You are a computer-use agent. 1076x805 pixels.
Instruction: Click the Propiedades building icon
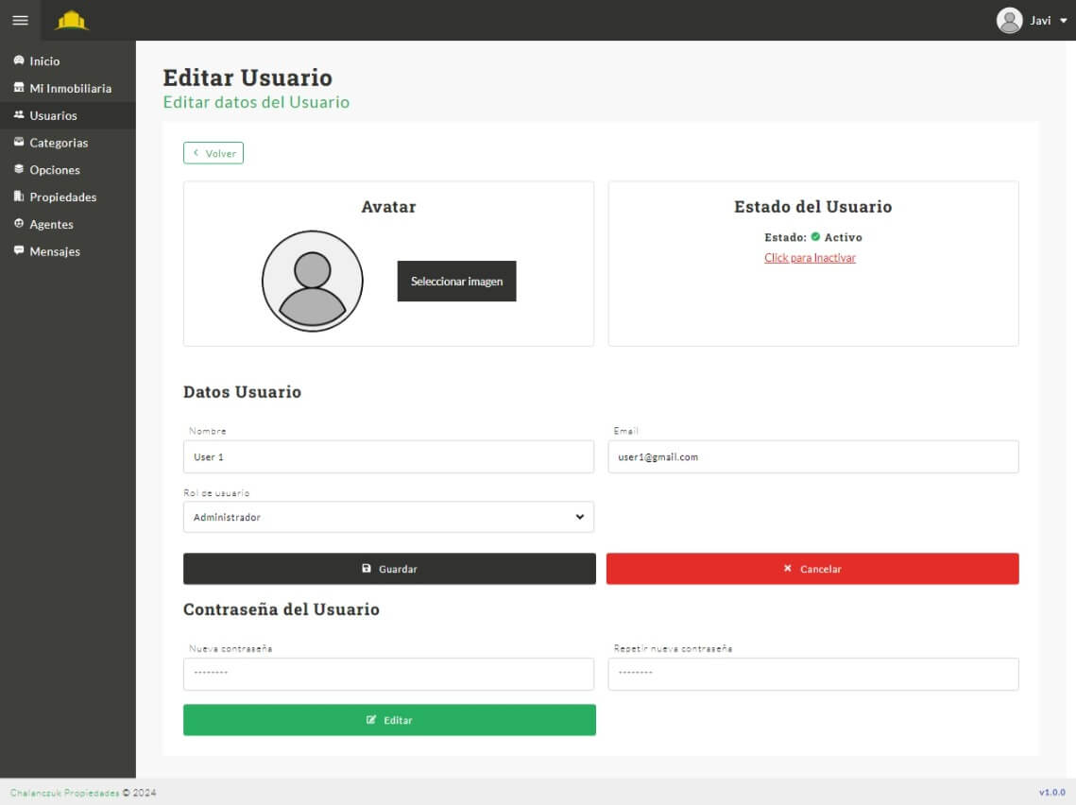19,197
